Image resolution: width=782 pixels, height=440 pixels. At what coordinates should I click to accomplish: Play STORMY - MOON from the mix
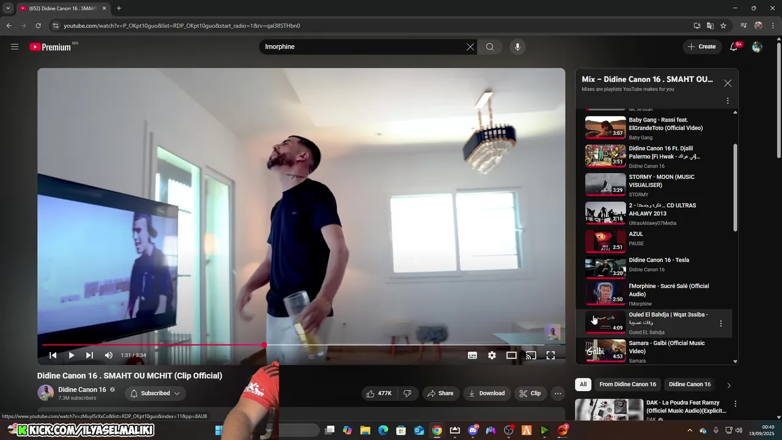[654, 185]
